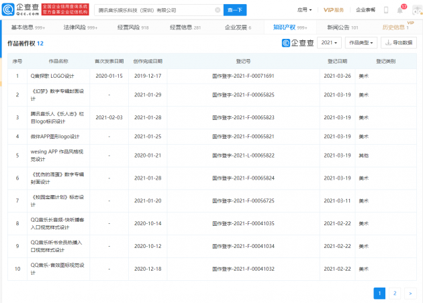This screenshot has width=423, height=303.
Task: Click first publication date 2021-02-03
Action: (109, 117)
